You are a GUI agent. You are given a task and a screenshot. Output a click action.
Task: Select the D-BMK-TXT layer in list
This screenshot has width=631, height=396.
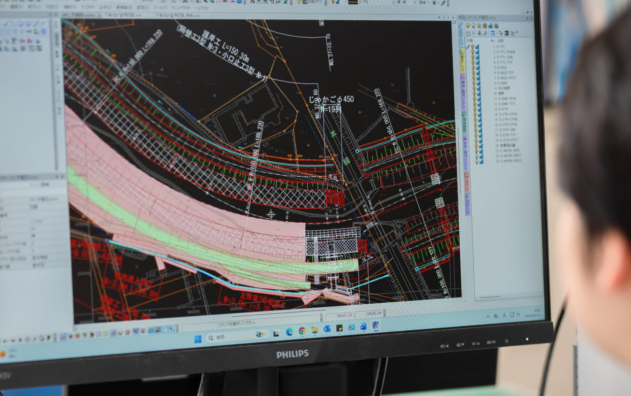pyautogui.click(x=504, y=104)
